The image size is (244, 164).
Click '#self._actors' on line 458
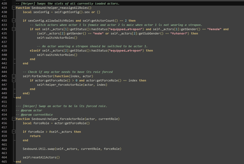pos(61,132)
